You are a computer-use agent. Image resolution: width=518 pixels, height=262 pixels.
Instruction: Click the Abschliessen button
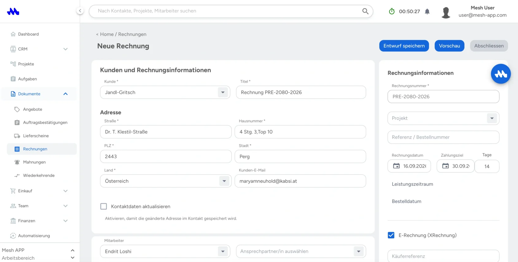[489, 46]
